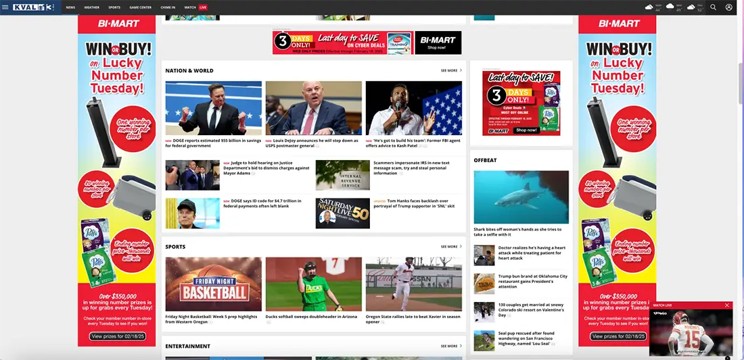Open the Nation & World section heading
Image resolution: width=744 pixels, height=360 pixels.
point(189,70)
